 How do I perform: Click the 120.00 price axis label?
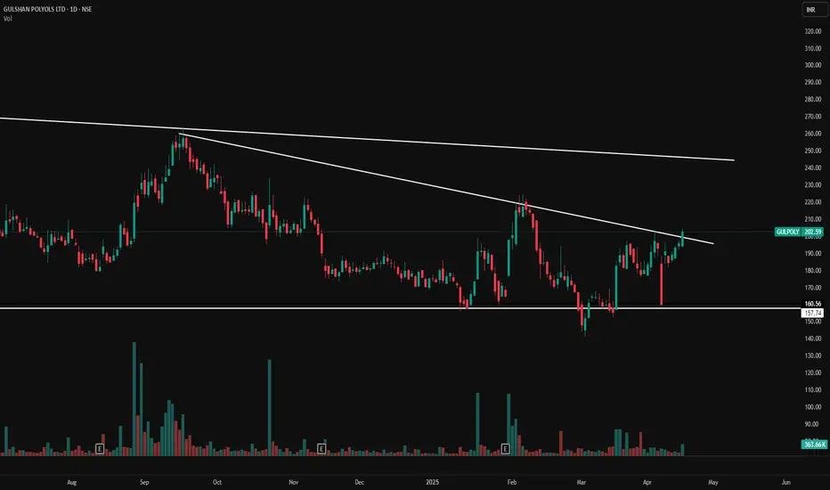812,373
